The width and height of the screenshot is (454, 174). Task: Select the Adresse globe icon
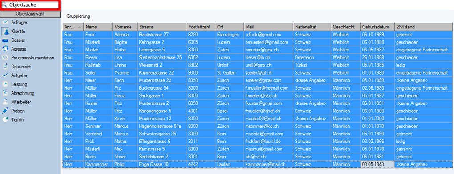[x=5, y=49]
